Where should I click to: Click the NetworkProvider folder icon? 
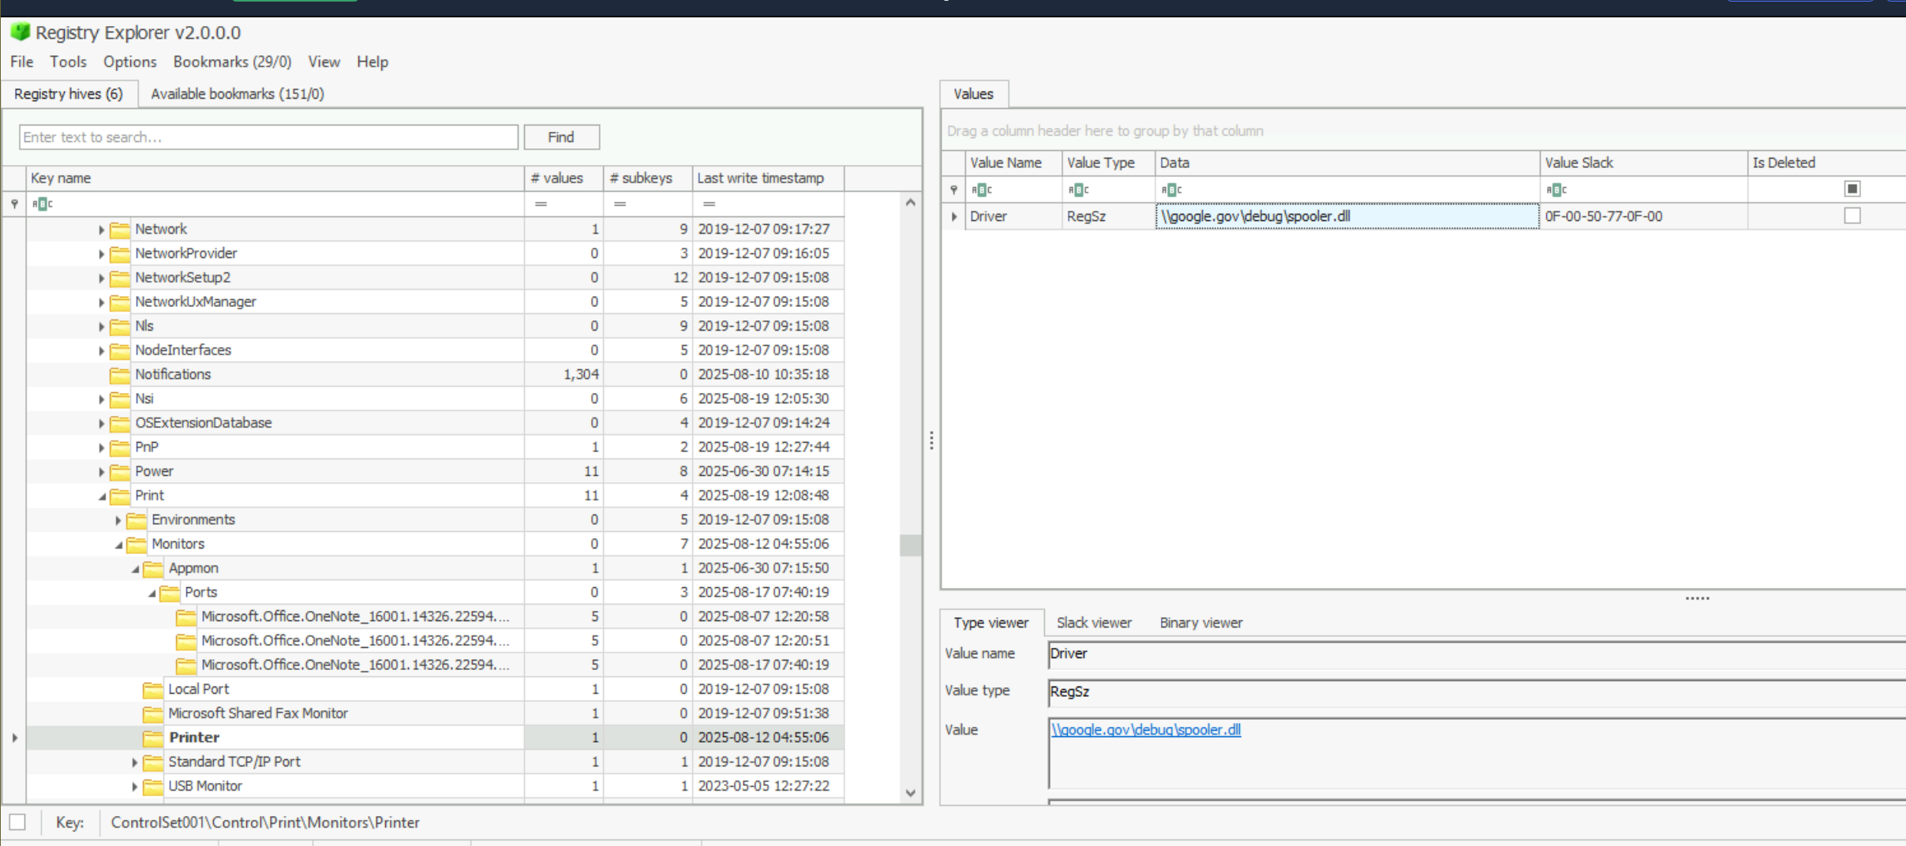pyautogui.click(x=120, y=254)
